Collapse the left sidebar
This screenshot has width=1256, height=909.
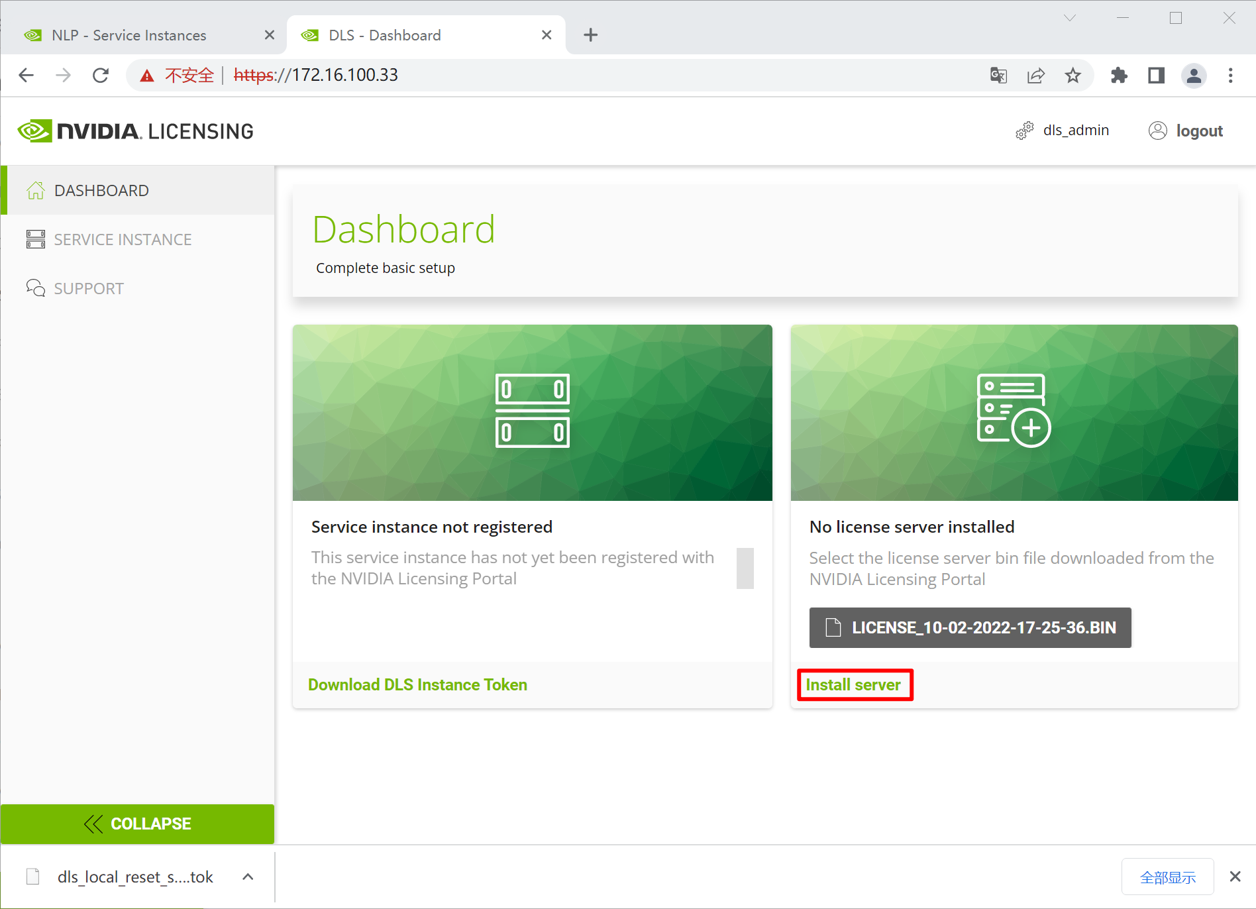[137, 824]
